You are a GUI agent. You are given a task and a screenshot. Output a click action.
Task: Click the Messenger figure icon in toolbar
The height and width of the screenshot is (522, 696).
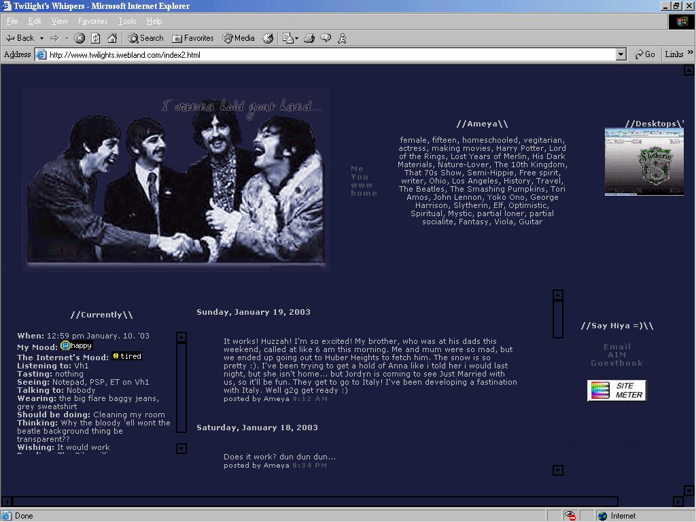pyautogui.click(x=342, y=38)
